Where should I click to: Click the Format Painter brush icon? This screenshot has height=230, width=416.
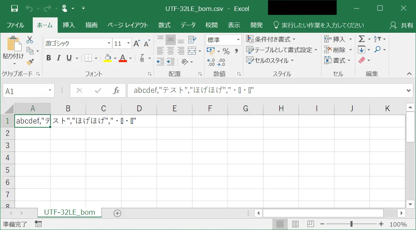(30, 62)
